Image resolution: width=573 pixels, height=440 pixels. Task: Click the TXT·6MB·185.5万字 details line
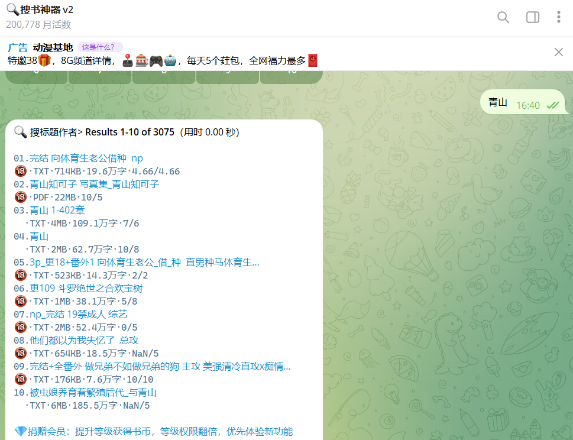point(88,406)
